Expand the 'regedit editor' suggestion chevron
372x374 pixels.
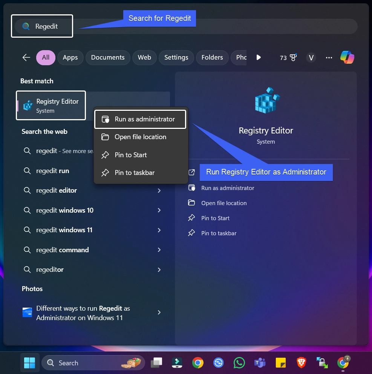(x=159, y=190)
